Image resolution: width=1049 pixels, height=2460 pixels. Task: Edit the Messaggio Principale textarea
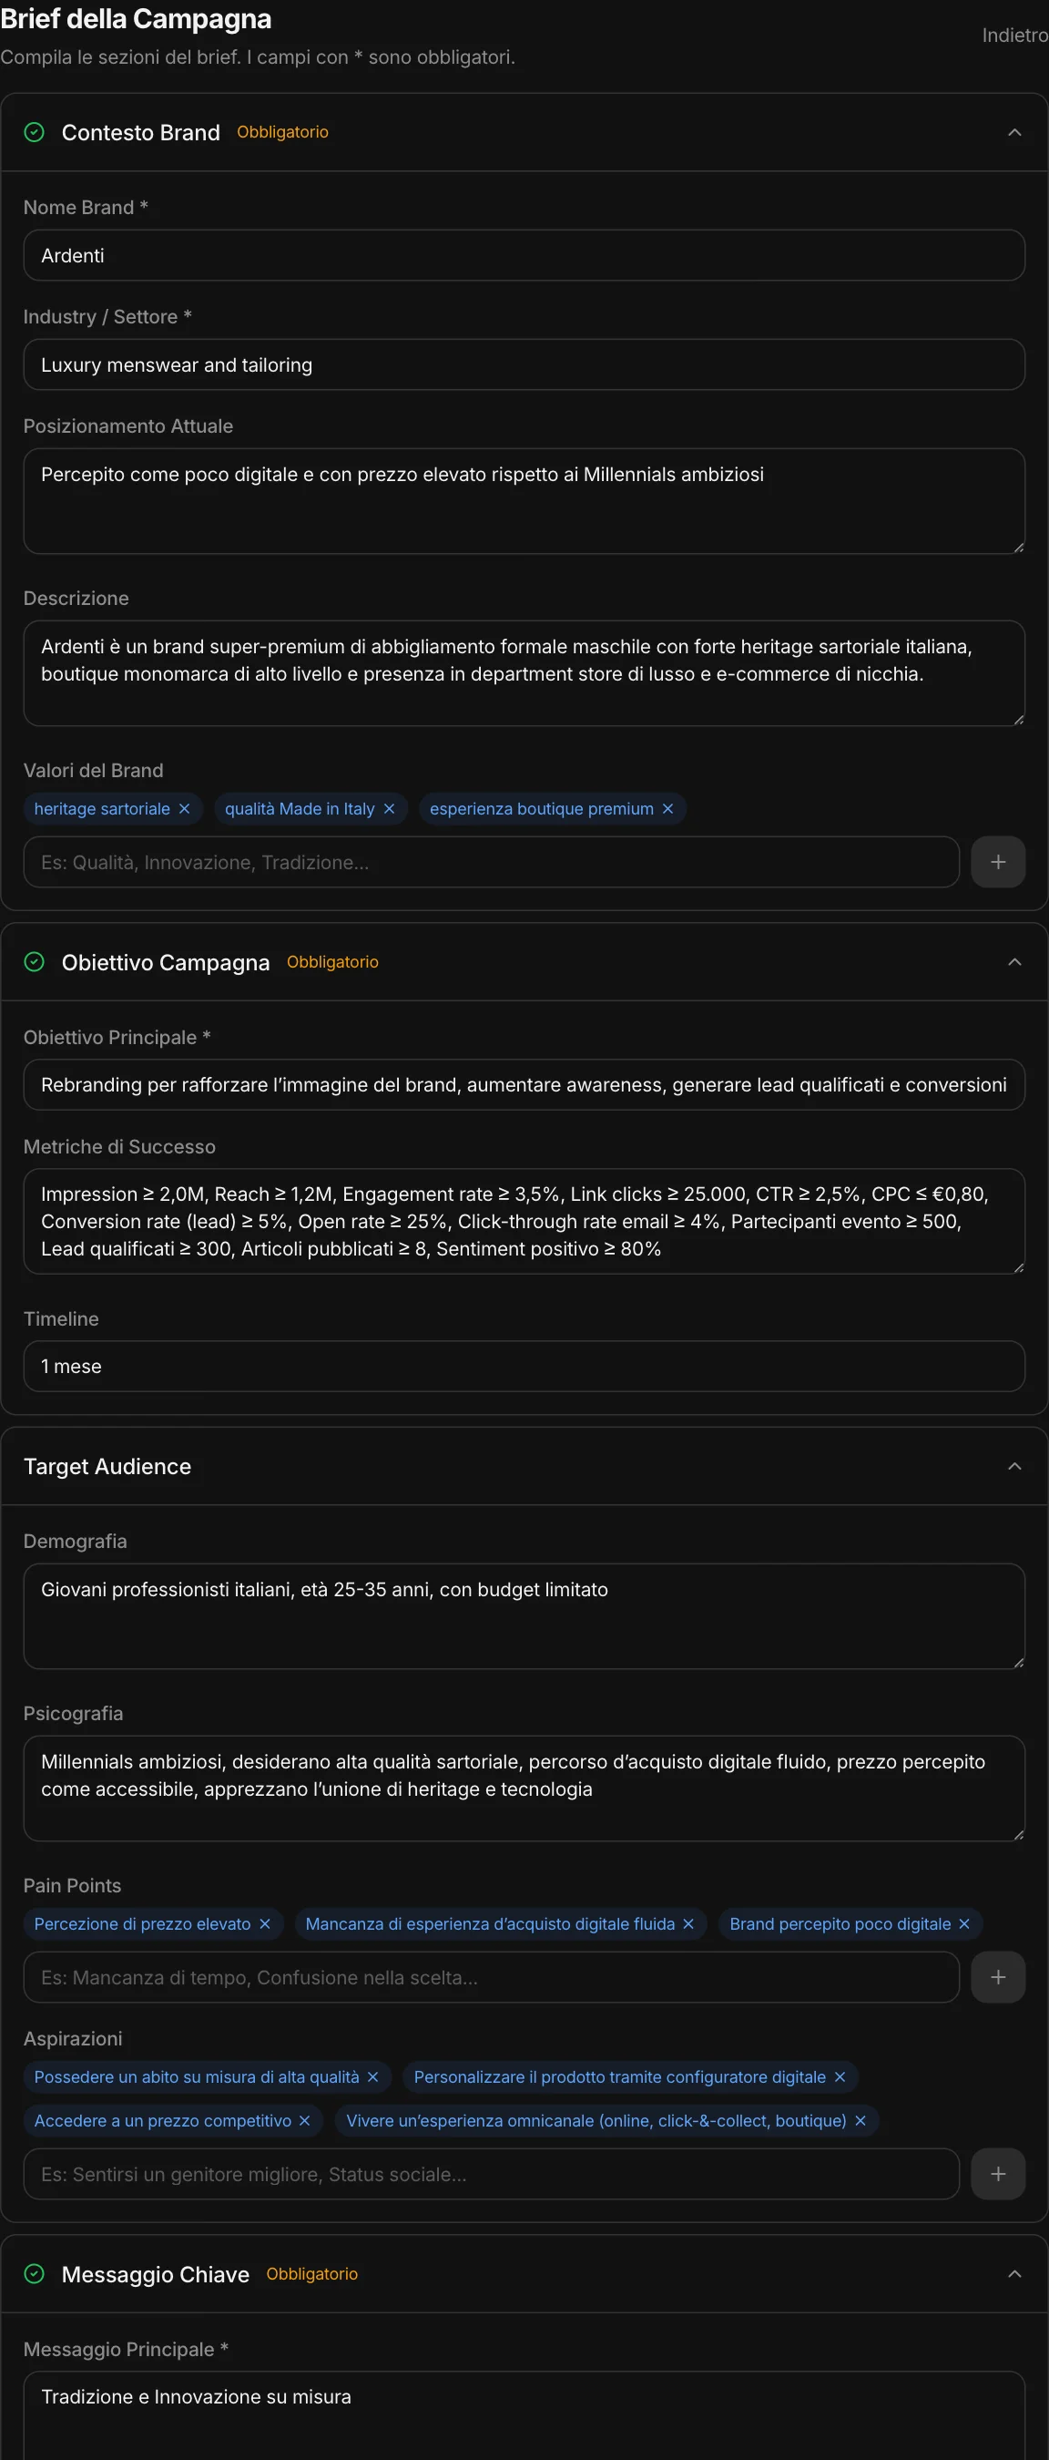pyautogui.click(x=524, y=2416)
